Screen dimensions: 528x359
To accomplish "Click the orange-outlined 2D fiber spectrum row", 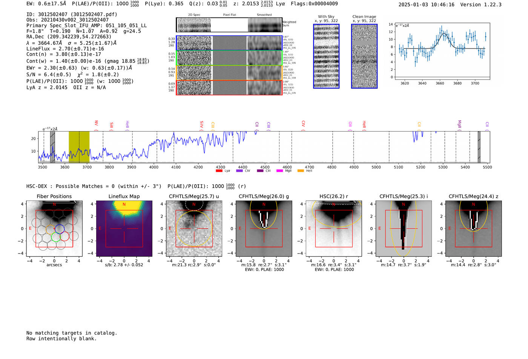I will click(229, 73).
